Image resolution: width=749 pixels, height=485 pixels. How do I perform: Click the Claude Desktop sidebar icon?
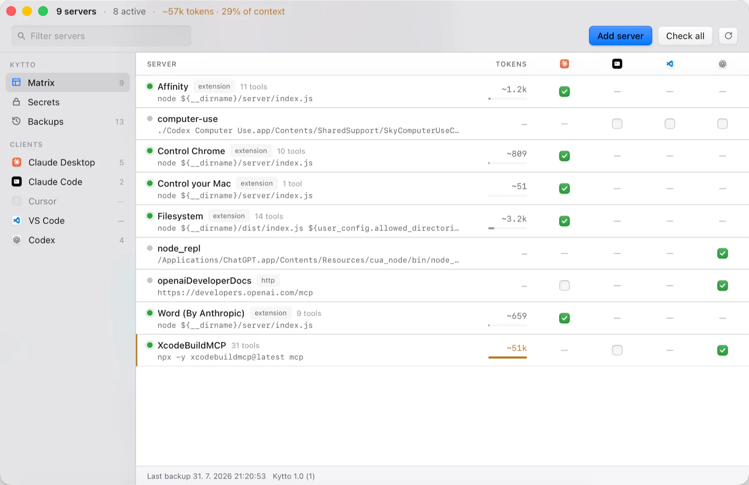[x=17, y=162]
